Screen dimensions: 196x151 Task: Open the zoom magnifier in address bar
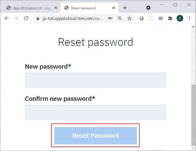click(x=120, y=18)
